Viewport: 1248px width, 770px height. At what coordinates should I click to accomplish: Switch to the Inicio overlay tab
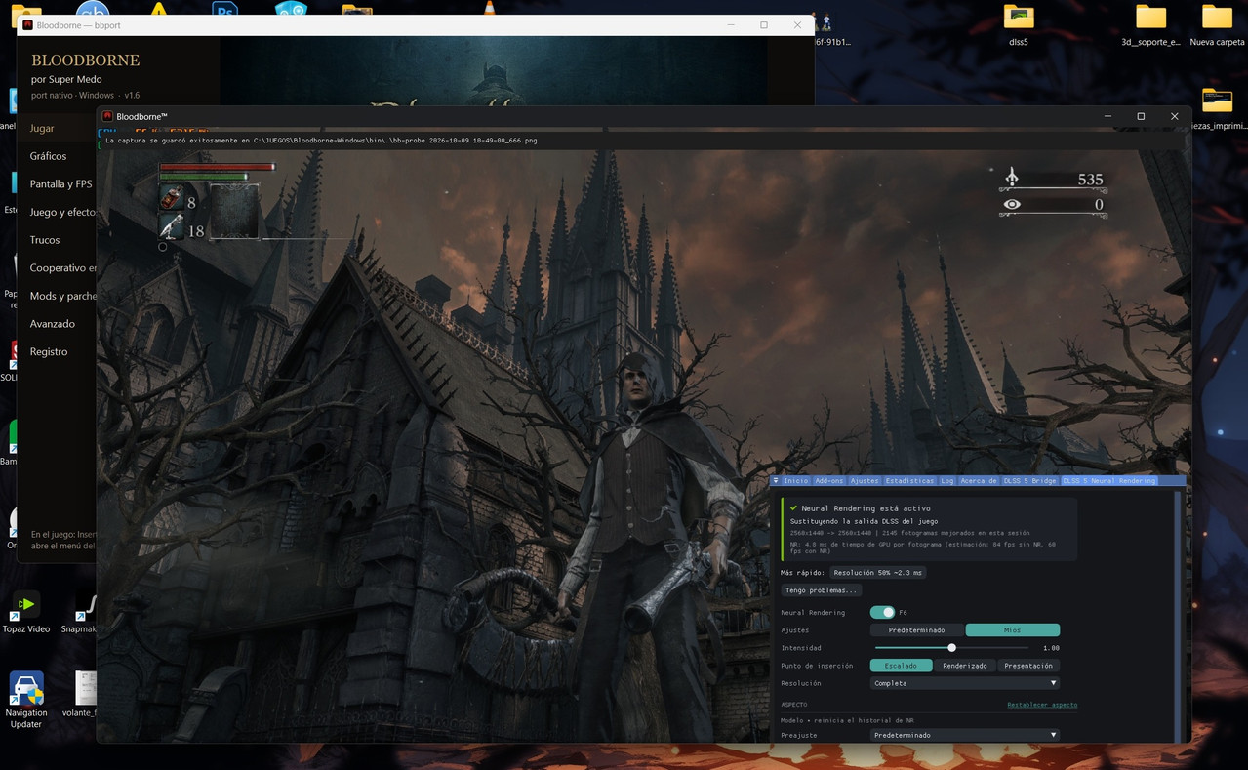tap(796, 481)
